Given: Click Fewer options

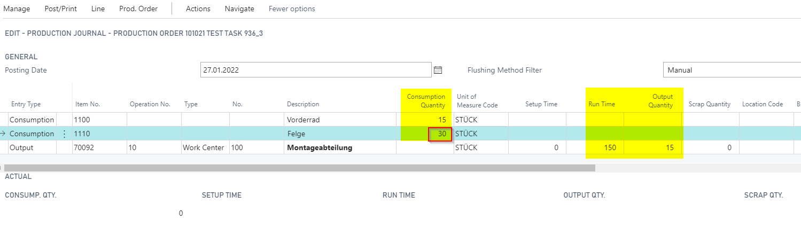Looking at the screenshot, I should (x=292, y=9).
